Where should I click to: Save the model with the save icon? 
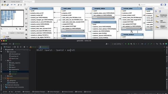click(8, 5)
